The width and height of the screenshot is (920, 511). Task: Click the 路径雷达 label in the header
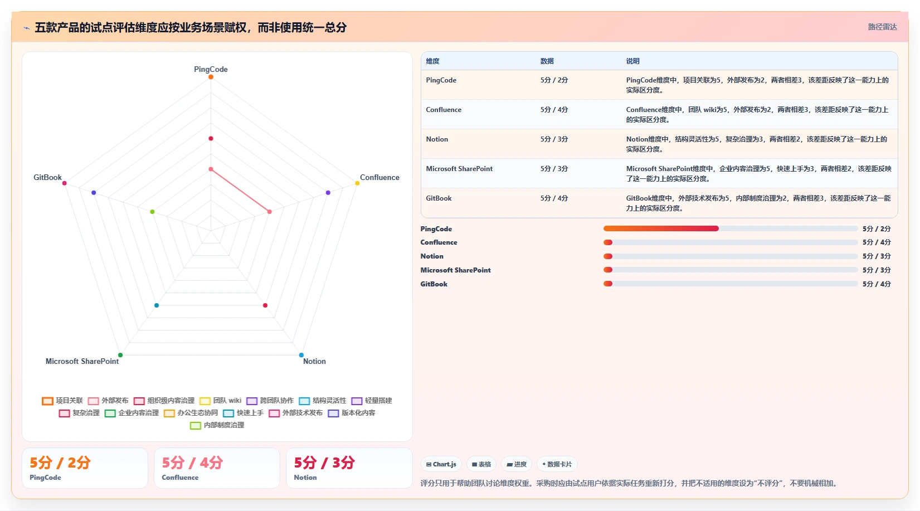[883, 27]
